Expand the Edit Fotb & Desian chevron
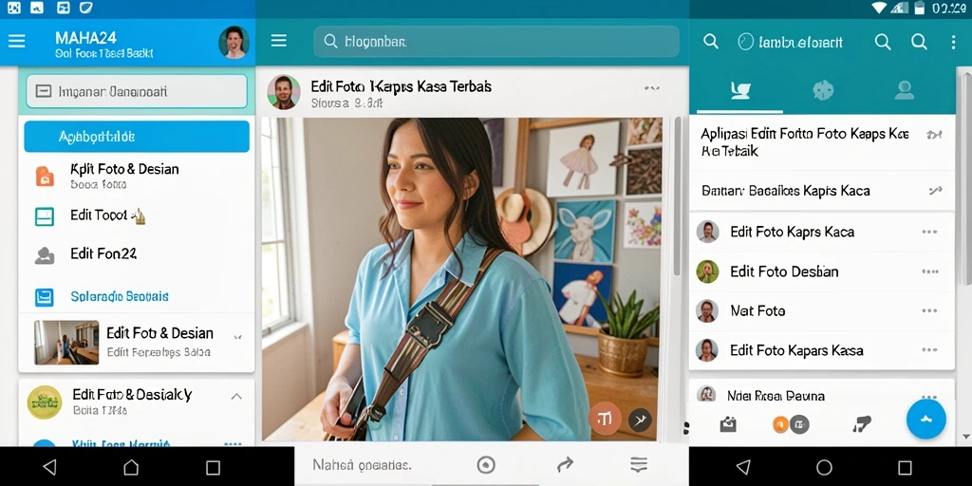This screenshot has width=972, height=486. pos(236,338)
